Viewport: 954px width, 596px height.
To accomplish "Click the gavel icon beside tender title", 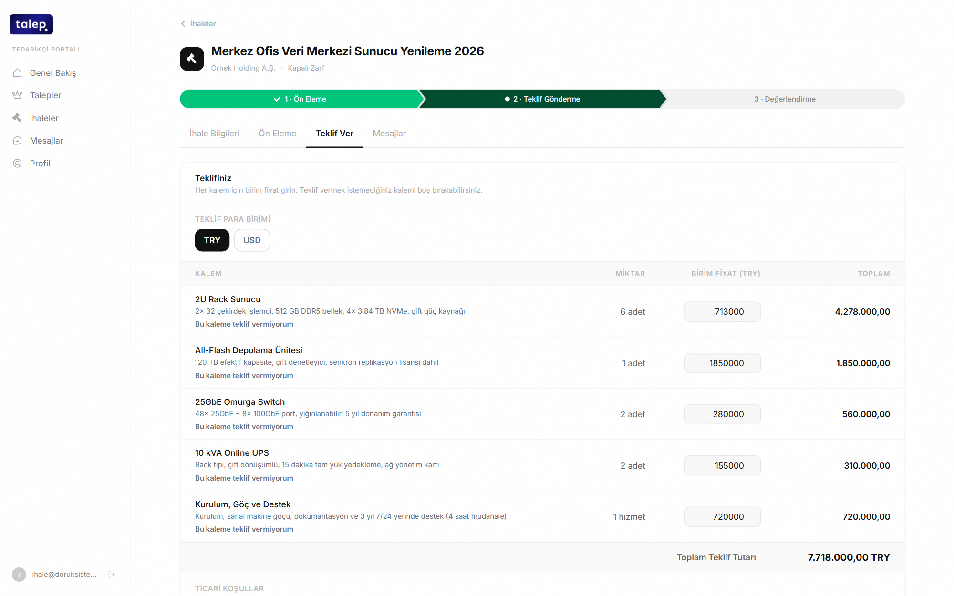I will (192, 59).
